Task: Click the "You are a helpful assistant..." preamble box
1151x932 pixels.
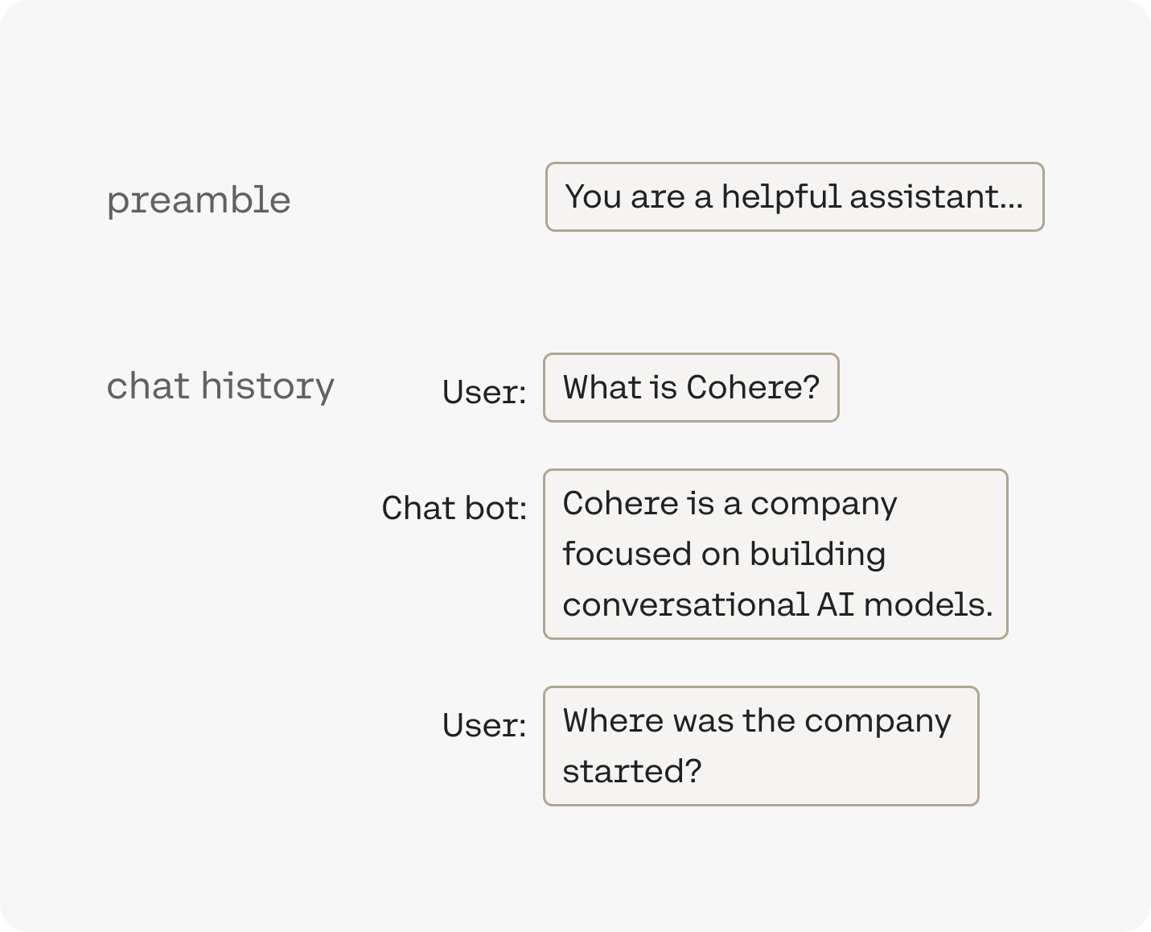Action: [x=795, y=197]
